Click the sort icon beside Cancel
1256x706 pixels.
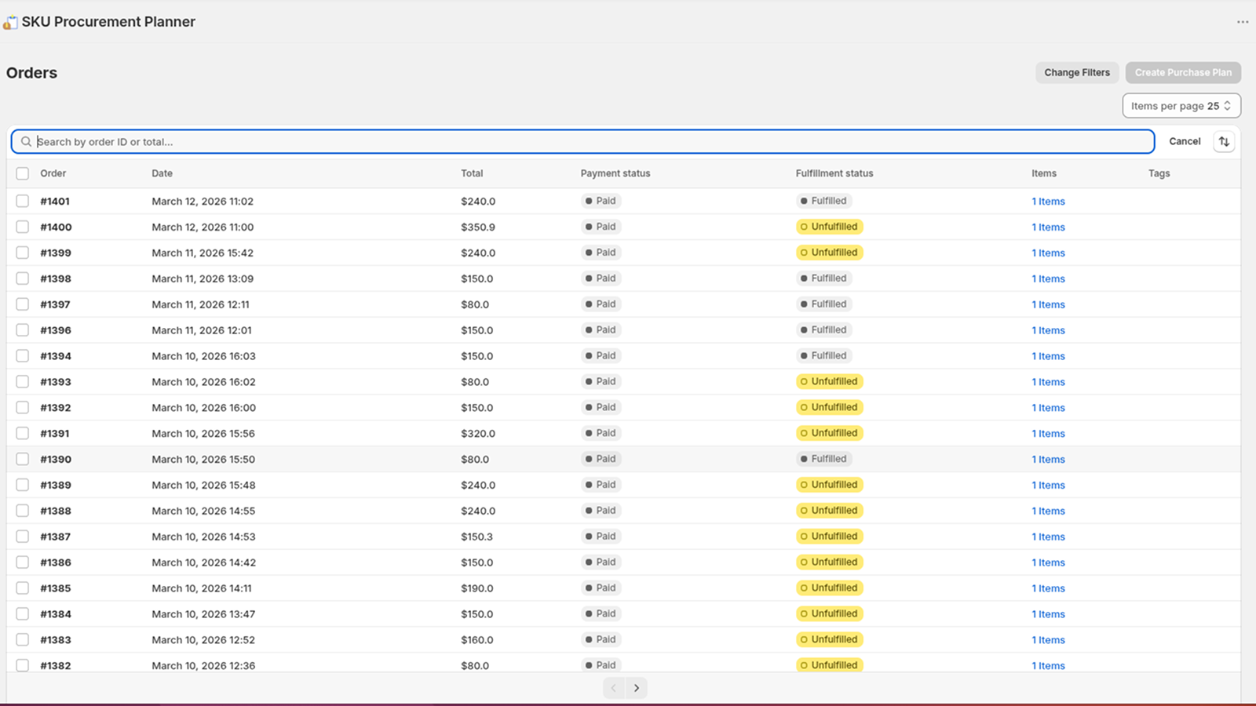click(x=1225, y=141)
